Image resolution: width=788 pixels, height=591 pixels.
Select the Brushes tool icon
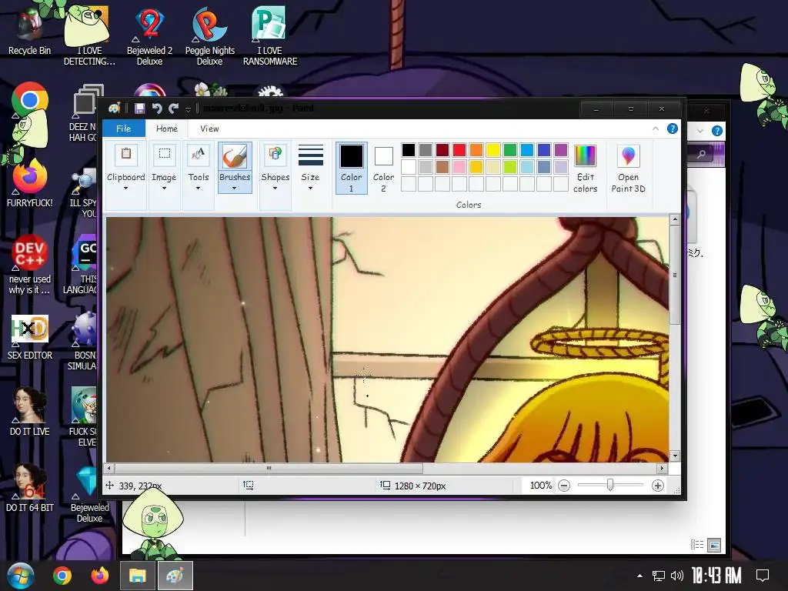click(235, 155)
